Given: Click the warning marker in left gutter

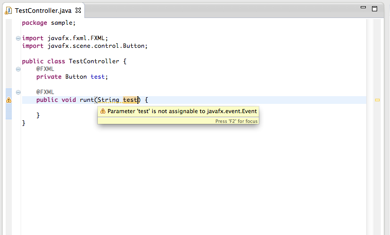Looking at the screenshot, I should tap(8, 100).
